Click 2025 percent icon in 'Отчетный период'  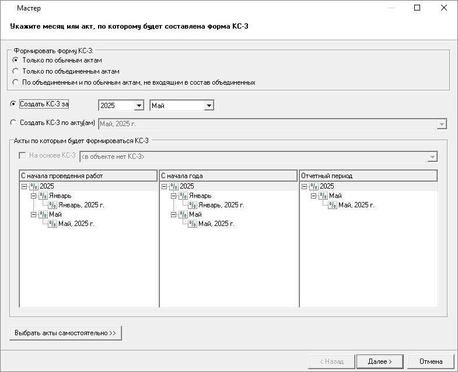click(x=314, y=186)
